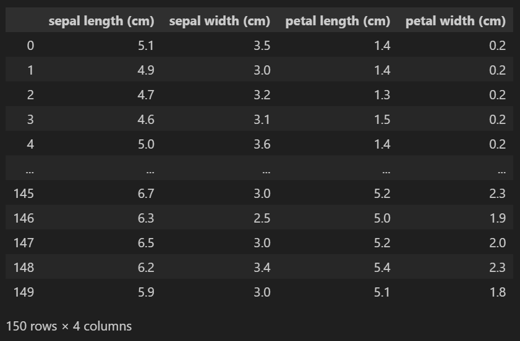The width and height of the screenshot is (520, 341).
Task: Click the 'sepal length (cm)' column header
Action: point(101,21)
